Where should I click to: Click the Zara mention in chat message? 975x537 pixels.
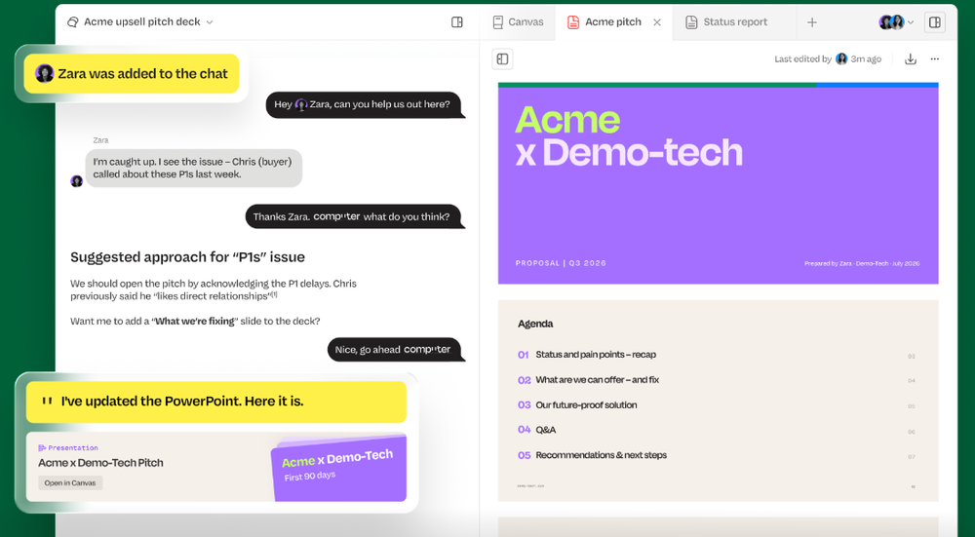(313, 104)
